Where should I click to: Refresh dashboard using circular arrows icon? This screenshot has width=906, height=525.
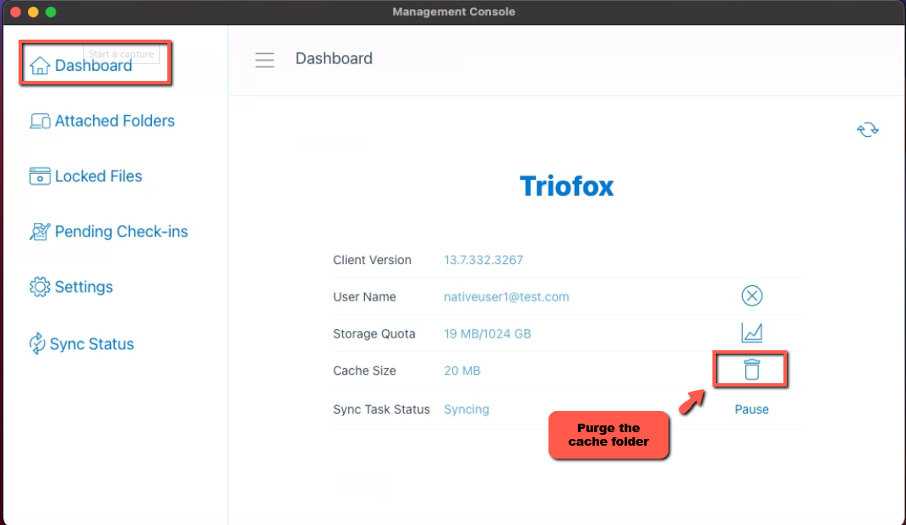coord(867,130)
